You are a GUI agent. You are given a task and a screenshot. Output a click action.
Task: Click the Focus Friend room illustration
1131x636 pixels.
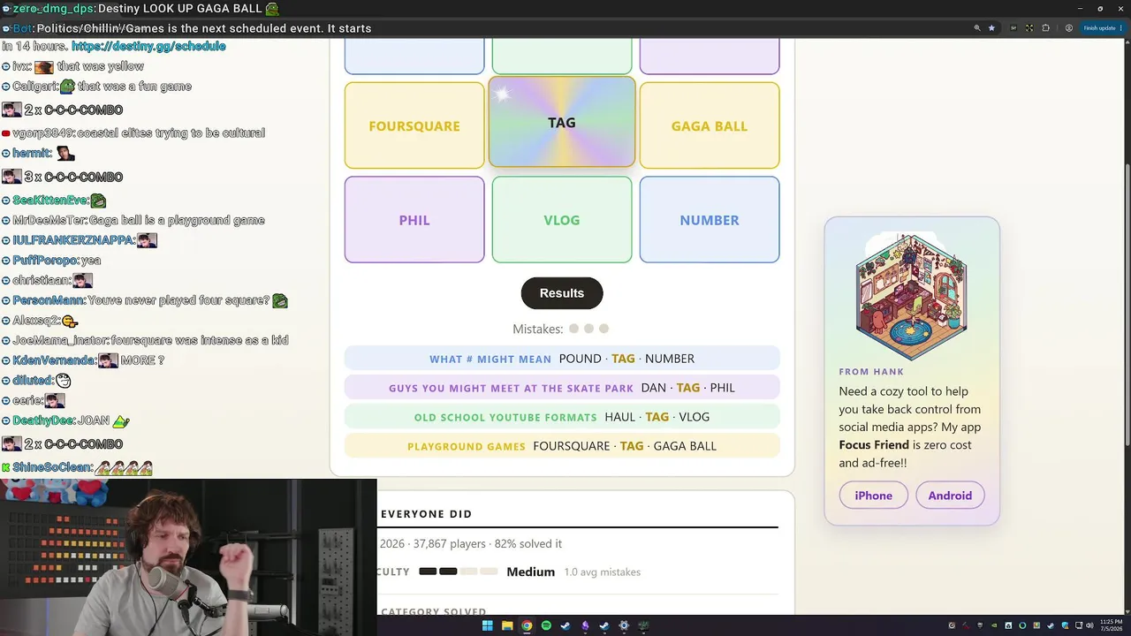pyautogui.click(x=911, y=297)
